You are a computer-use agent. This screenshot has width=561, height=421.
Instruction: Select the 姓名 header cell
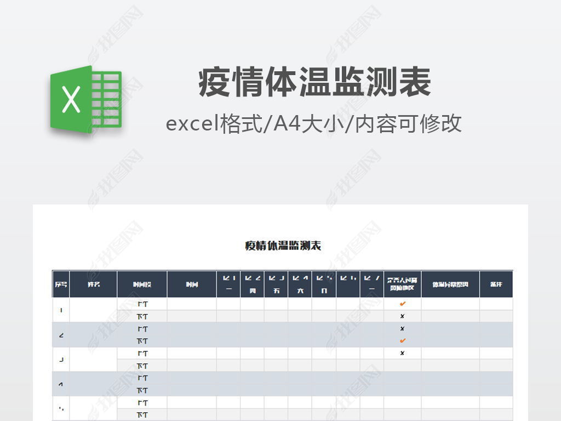tap(93, 285)
